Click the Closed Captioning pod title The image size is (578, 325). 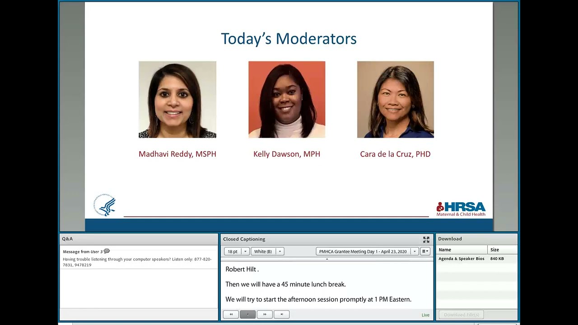244,239
